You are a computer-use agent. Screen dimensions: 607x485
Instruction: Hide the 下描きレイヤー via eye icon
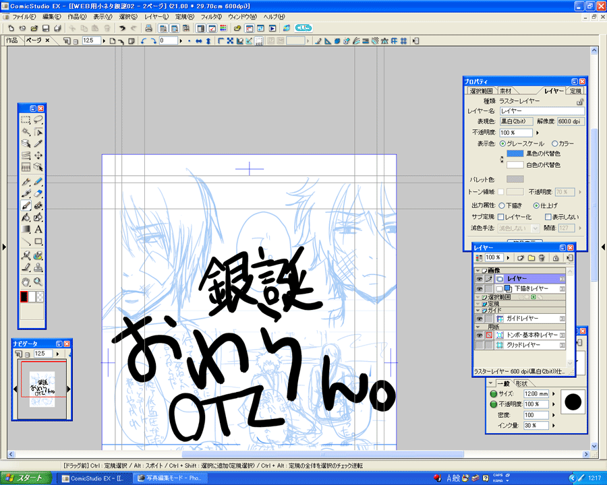pyautogui.click(x=480, y=289)
